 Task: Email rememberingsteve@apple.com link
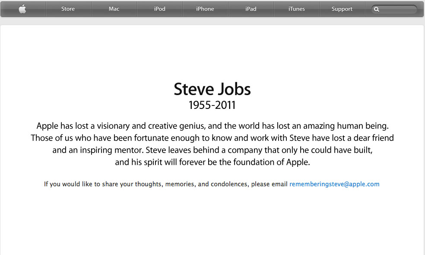click(x=334, y=184)
